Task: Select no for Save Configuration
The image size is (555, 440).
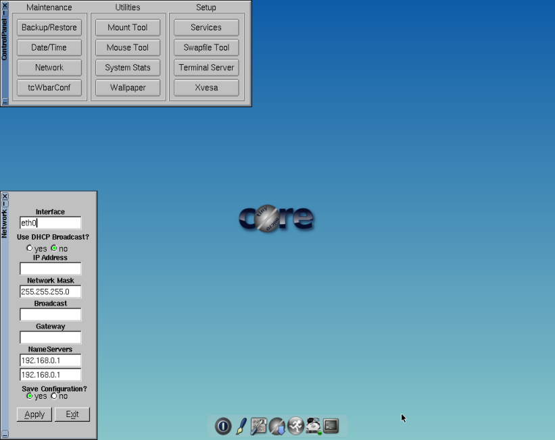Action: 54,396
